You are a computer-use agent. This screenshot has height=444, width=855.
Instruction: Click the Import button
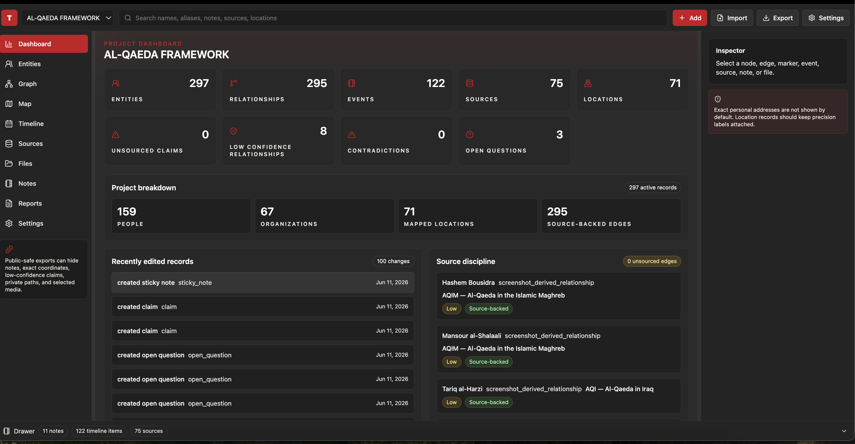[x=732, y=18]
